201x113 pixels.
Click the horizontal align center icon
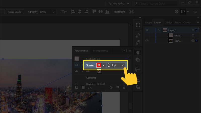pos(79,12)
